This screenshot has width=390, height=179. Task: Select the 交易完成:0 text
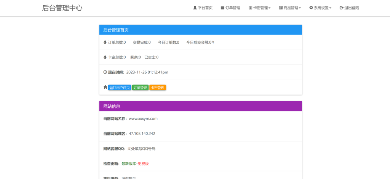[x=142, y=42]
